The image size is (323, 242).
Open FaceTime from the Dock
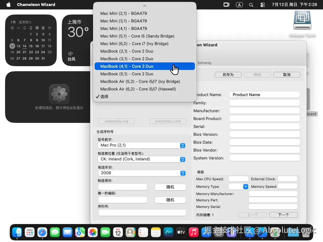(105, 233)
